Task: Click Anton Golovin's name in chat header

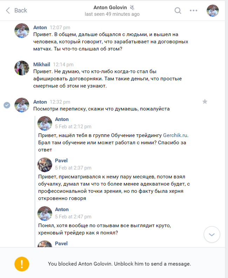Action: (110, 7)
